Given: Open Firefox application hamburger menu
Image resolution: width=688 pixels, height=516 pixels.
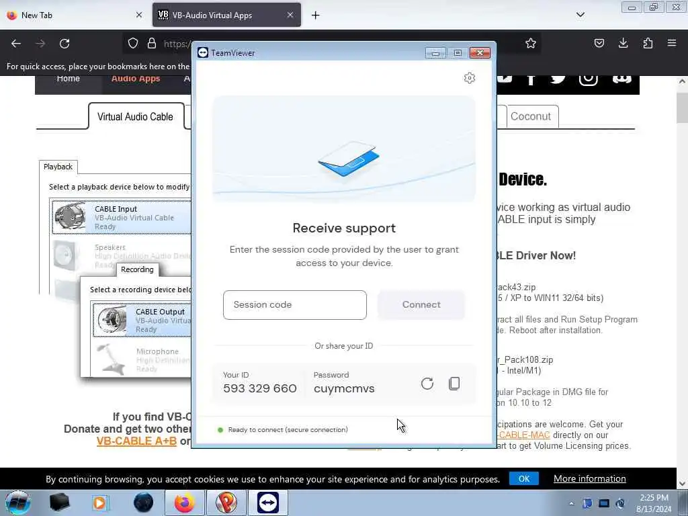Looking at the screenshot, I should coord(672,43).
